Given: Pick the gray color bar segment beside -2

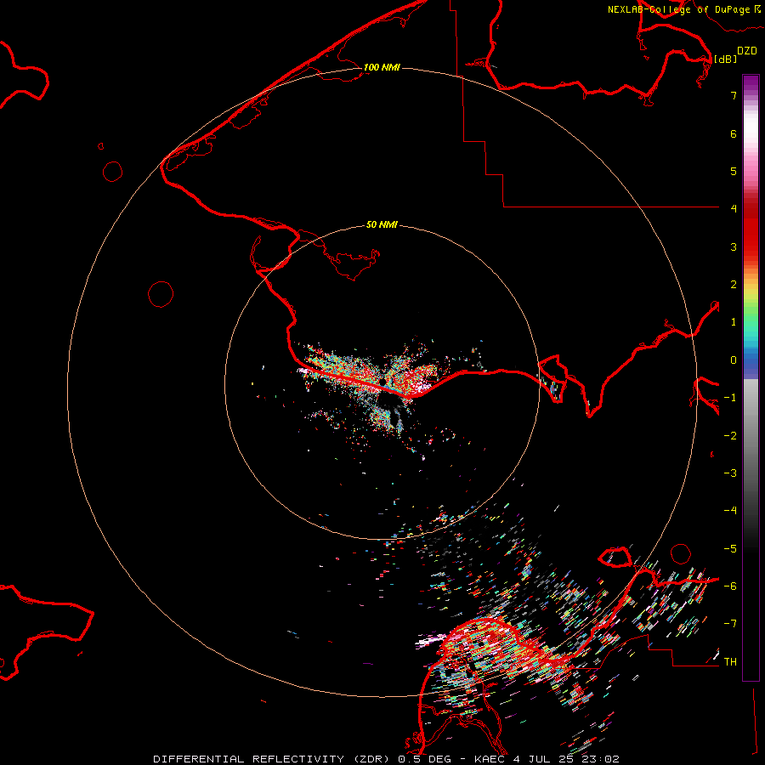Looking at the screenshot, I should click(751, 436).
